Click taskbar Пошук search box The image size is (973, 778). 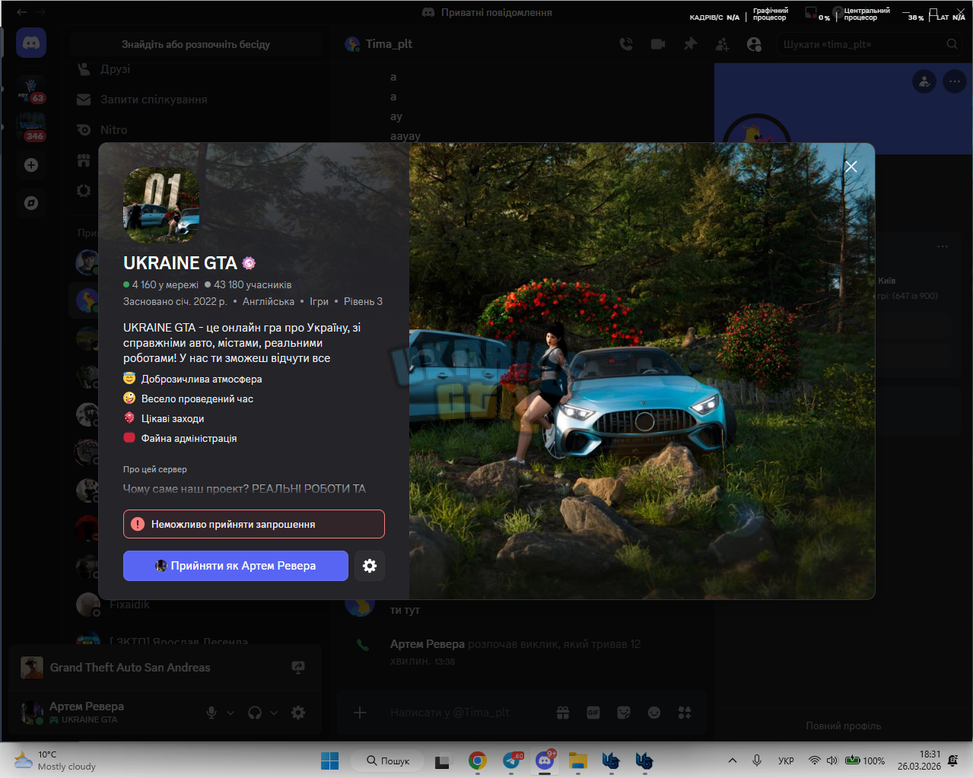point(387,761)
